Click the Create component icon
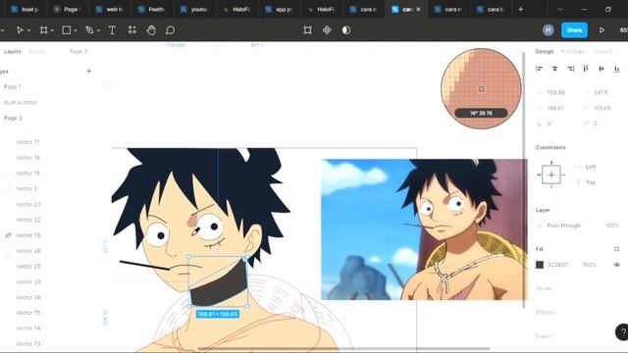The image size is (628, 353). [x=327, y=30]
